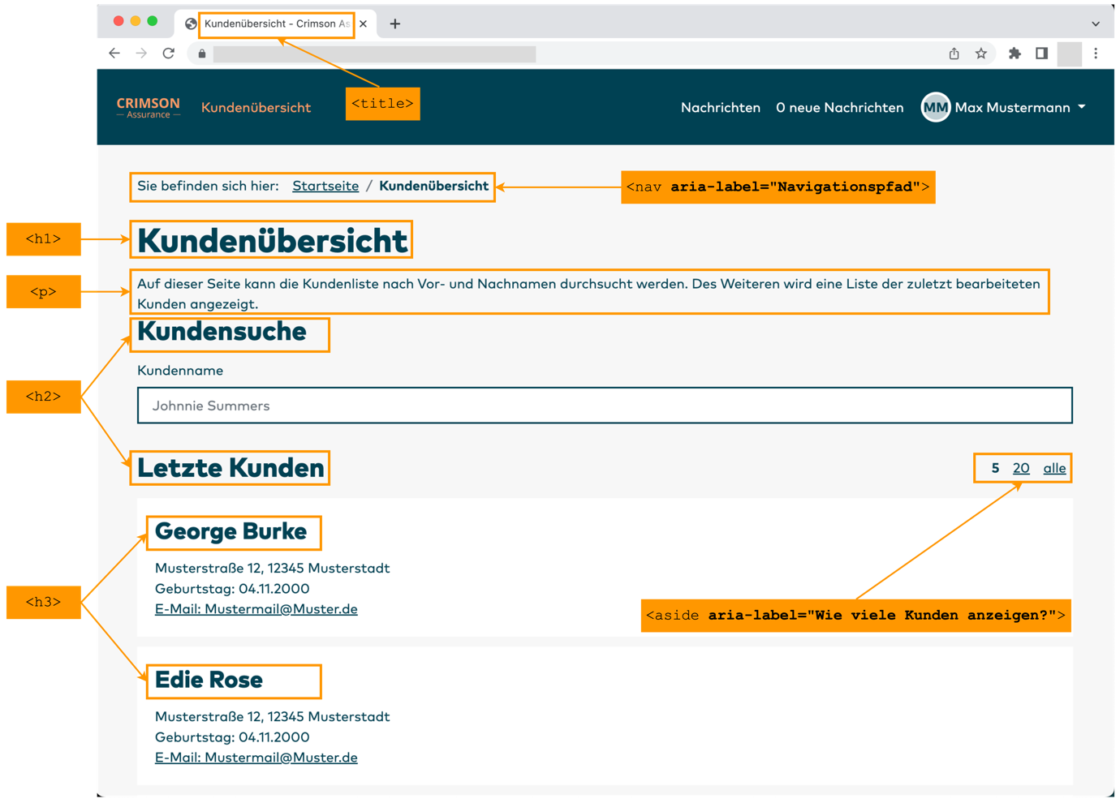Open a new tab with the plus icon
Screen dimensions: 1120x803
tap(395, 24)
